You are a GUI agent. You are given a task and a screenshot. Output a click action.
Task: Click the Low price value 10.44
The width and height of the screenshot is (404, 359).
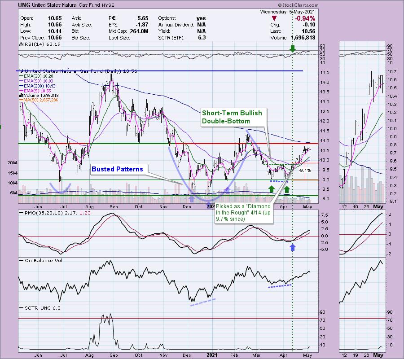pos(55,31)
